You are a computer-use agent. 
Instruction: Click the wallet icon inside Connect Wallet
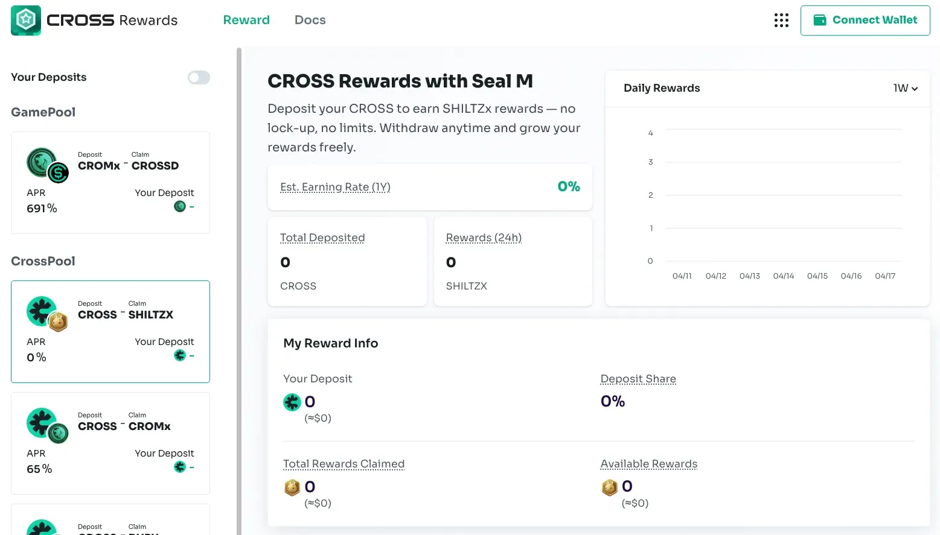[x=820, y=20]
